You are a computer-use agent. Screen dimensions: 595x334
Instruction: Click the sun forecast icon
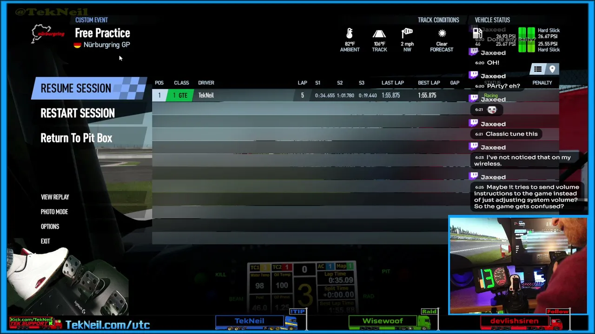click(x=442, y=33)
